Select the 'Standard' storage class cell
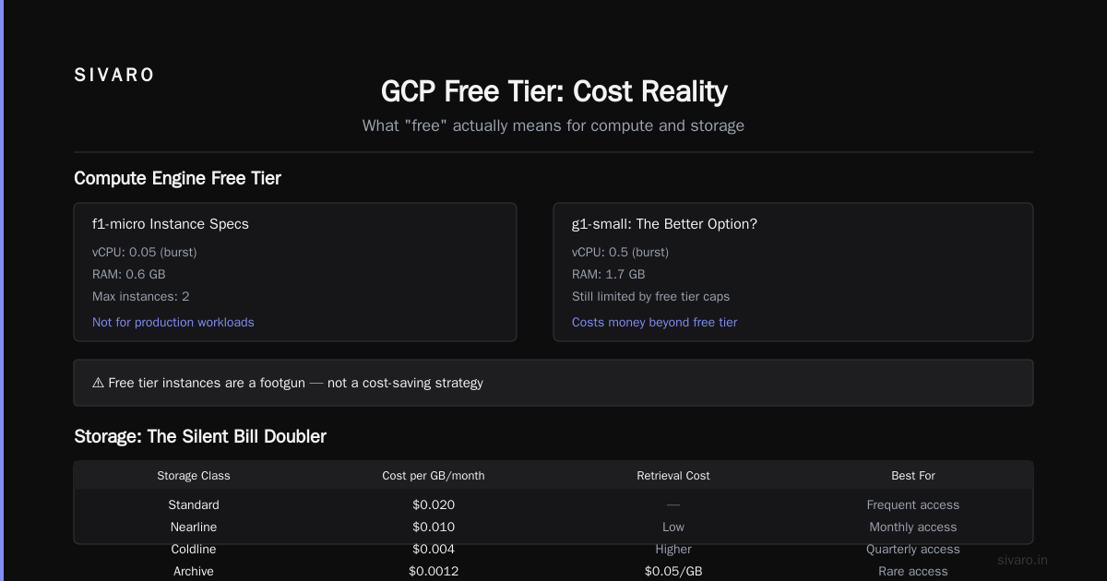Viewport: 1107px width, 581px height. [x=194, y=505]
